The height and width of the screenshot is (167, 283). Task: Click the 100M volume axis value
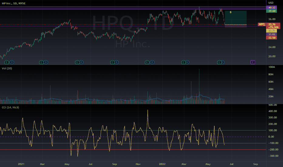[x=272, y=67]
